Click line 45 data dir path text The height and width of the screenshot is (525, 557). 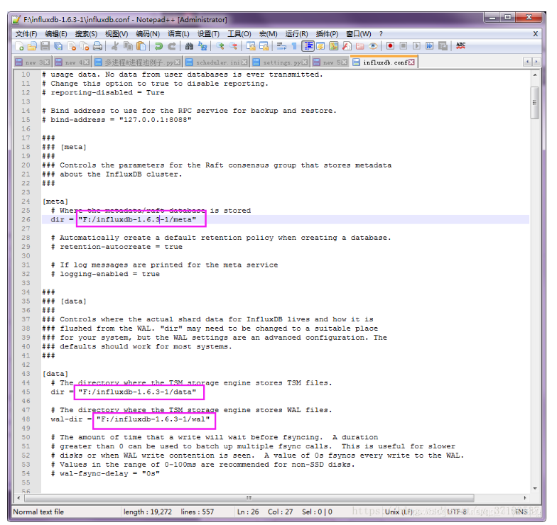click(137, 392)
